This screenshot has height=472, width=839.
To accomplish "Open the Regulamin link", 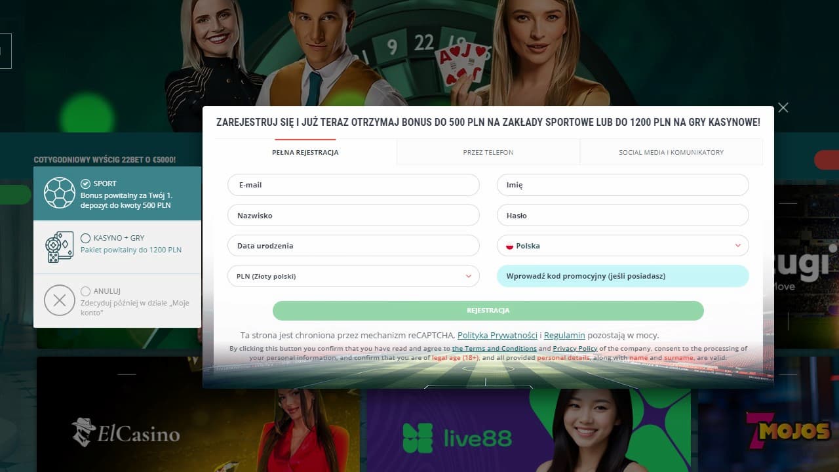I will point(564,335).
